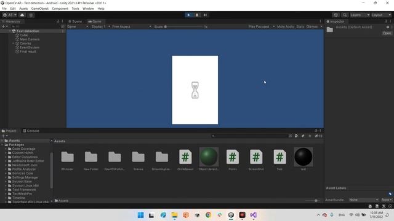Click the Open button in Inspector
This screenshot has height=221, width=394.
pyautogui.click(x=387, y=33)
